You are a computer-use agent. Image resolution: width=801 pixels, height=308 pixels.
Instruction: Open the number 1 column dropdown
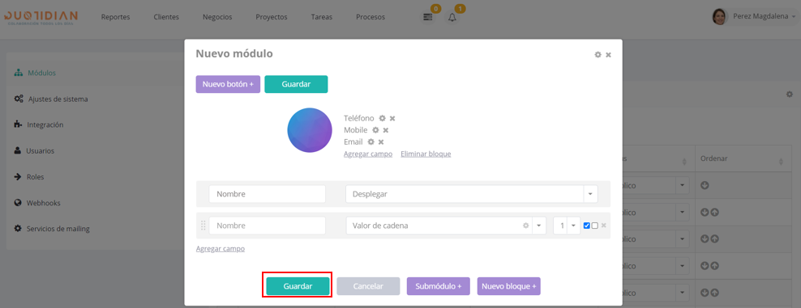(574, 226)
